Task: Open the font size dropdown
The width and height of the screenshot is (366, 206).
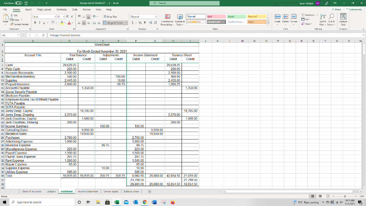Action: (63, 16)
